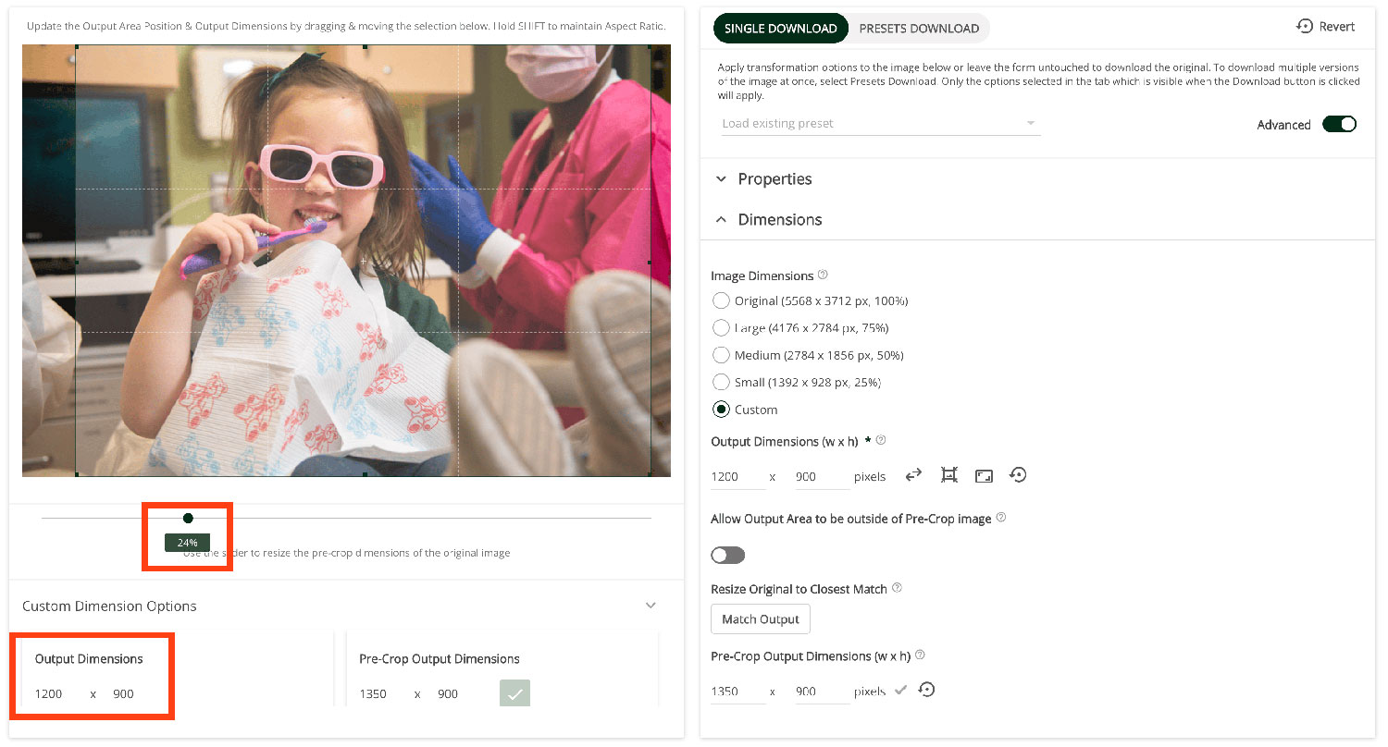This screenshot has height=747, width=1388.
Task: Open help icon next to Image Dimensions
Action: tap(823, 276)
